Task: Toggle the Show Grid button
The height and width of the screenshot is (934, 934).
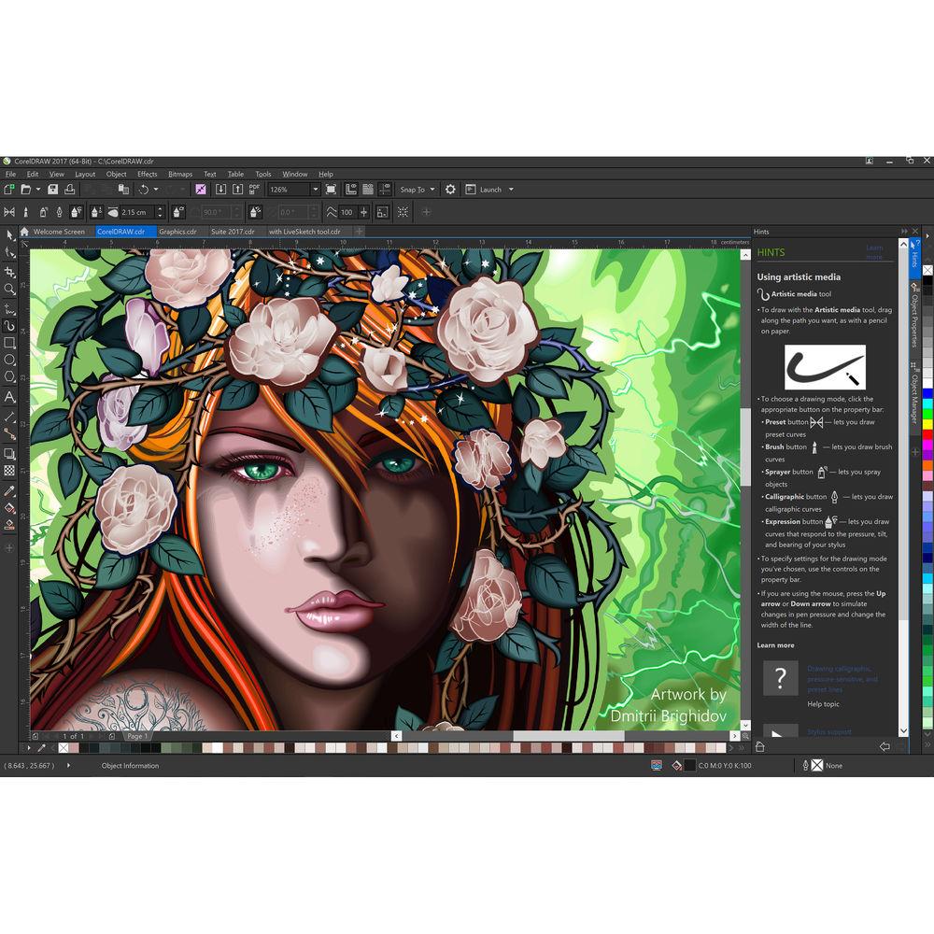Action: coord(368,190)
